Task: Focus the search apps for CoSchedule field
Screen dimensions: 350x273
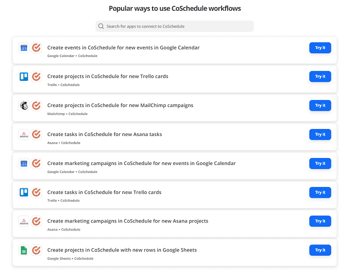Action: (x=177, y=27)
